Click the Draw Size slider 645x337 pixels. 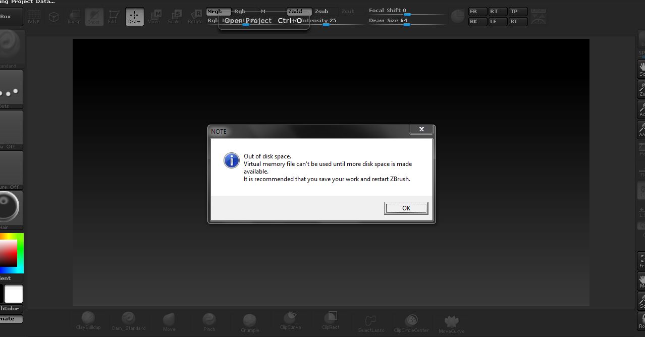406,21
